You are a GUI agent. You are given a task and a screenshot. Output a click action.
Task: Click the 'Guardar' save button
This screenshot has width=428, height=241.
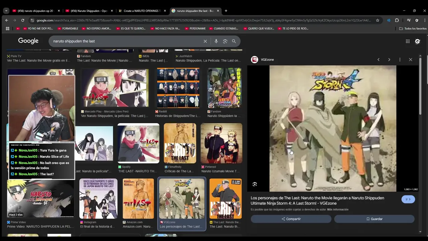[374, 219]
